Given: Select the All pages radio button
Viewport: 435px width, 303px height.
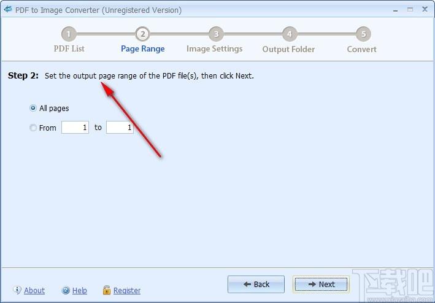Looking at the screenshot, I should coord(33,108).
